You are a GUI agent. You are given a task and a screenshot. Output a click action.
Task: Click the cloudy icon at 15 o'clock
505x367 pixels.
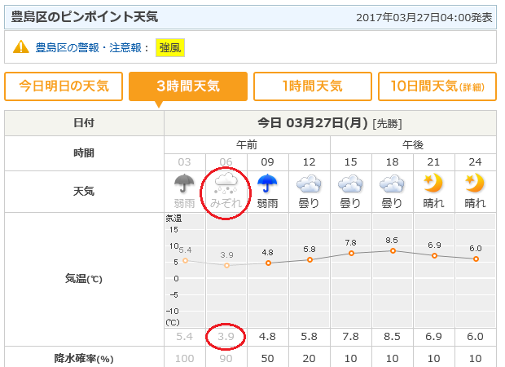click(x=351, y=183)
